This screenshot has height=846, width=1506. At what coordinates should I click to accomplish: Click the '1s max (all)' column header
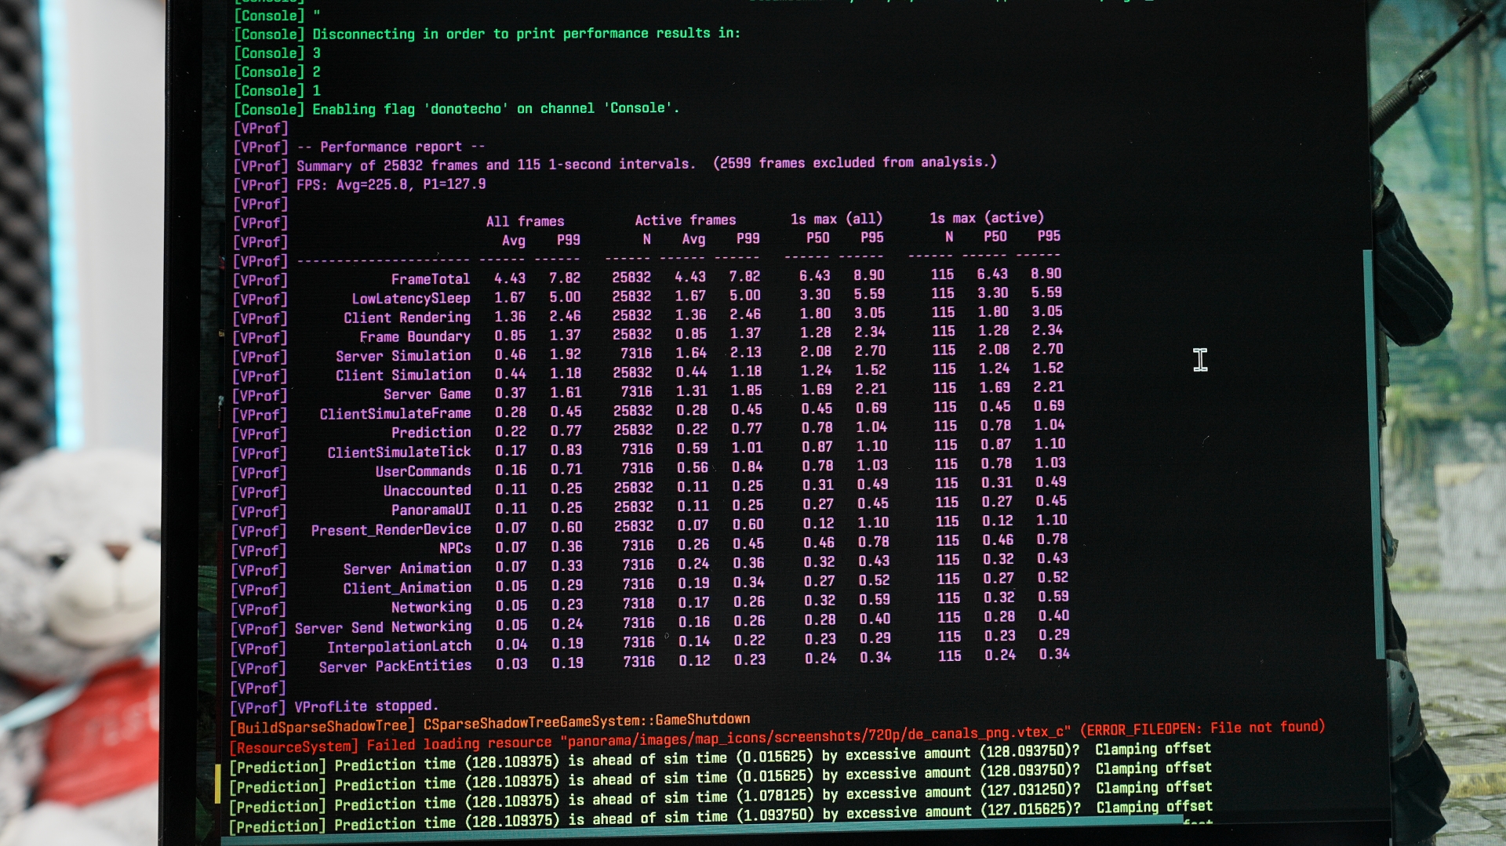(836, 219)
